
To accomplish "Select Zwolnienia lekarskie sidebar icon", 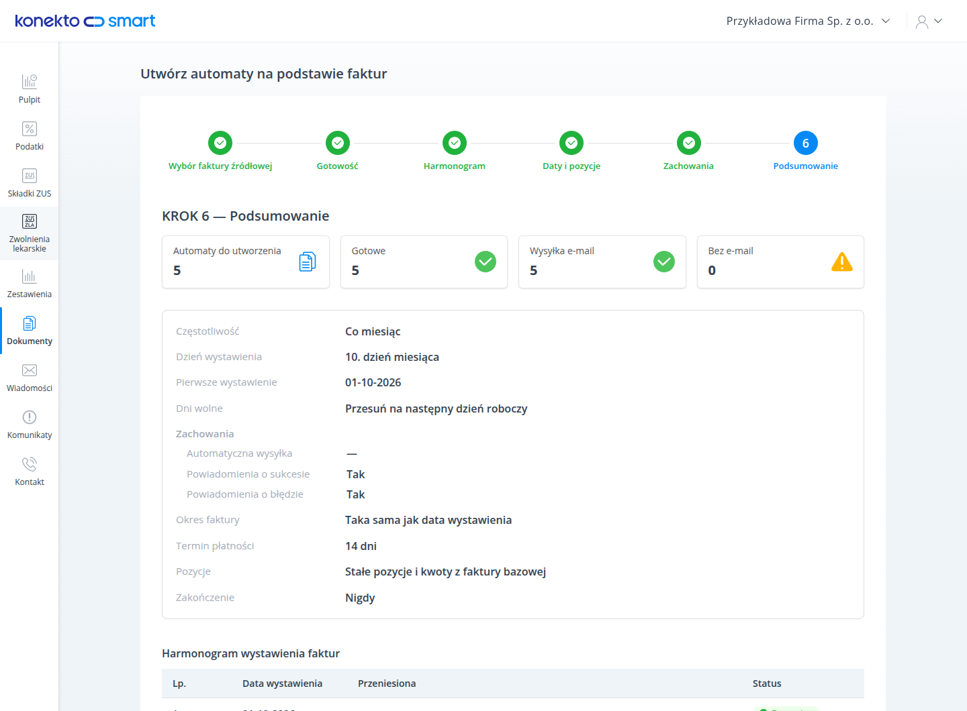I will tap(30, 221).
